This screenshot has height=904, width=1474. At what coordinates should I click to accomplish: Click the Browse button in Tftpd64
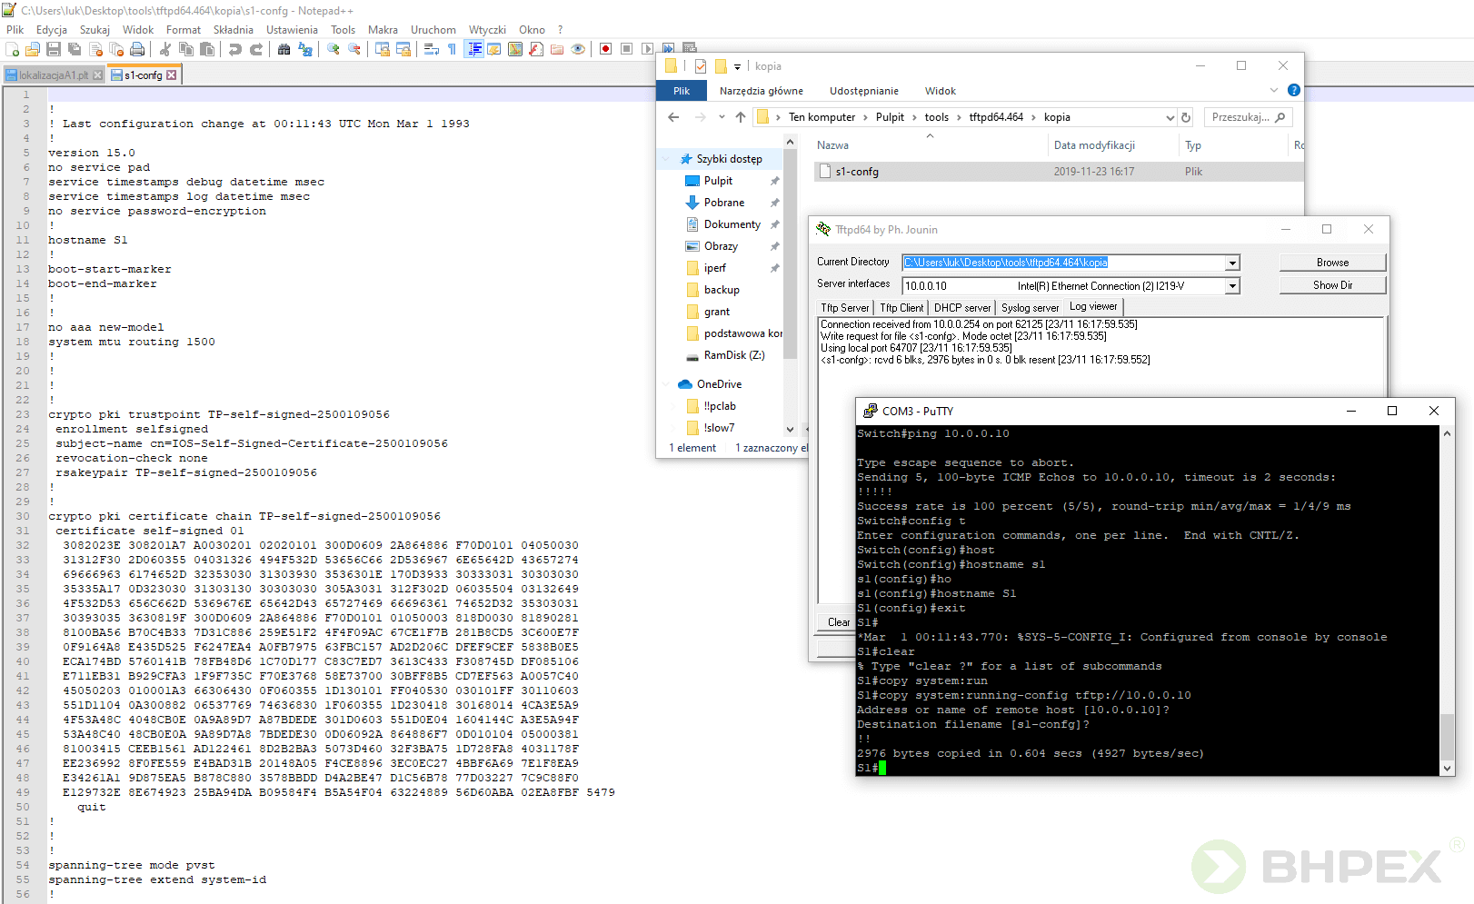tap(1332, 263)
